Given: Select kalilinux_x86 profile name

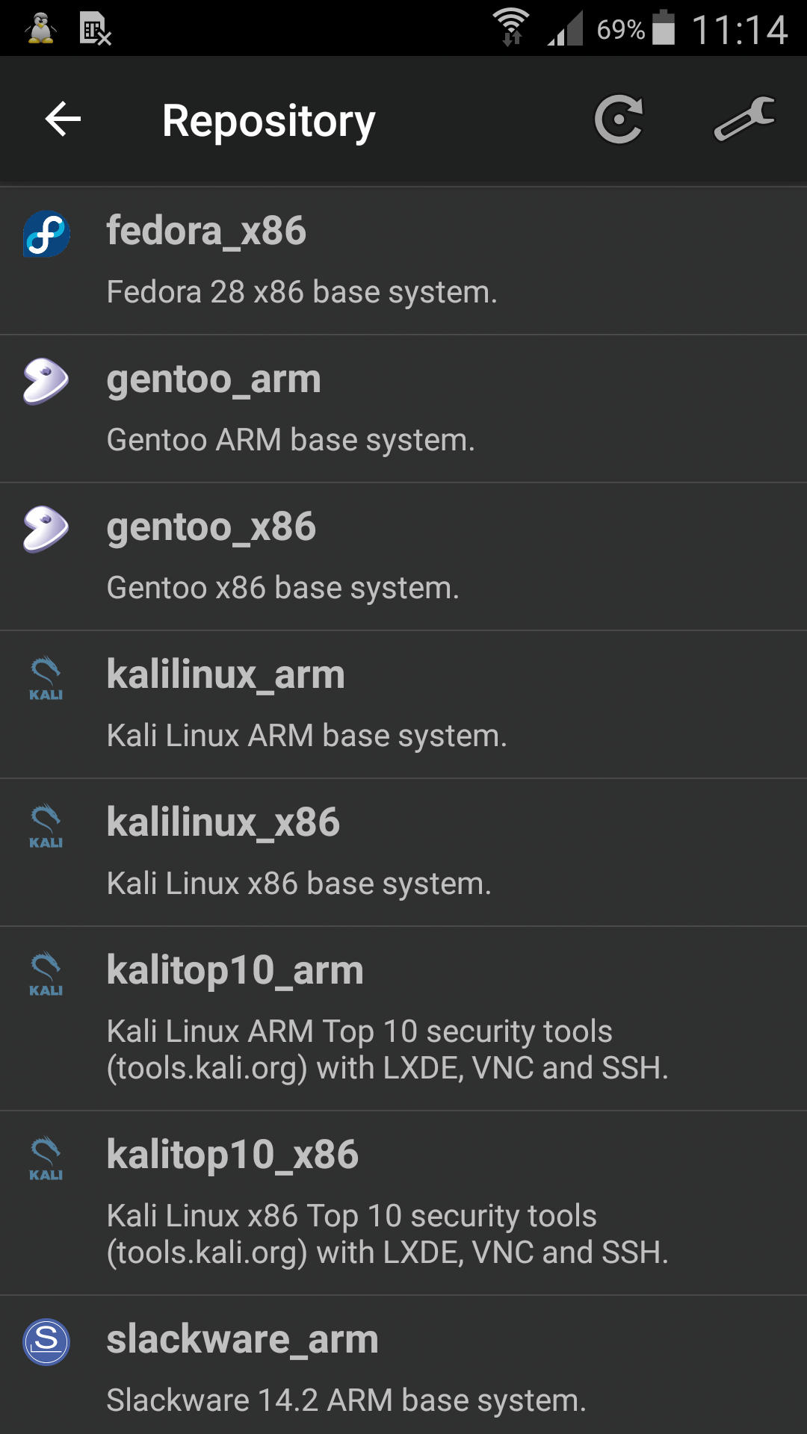Looking at the screenshot, I should pyautogui.click(x=223, y=822).
